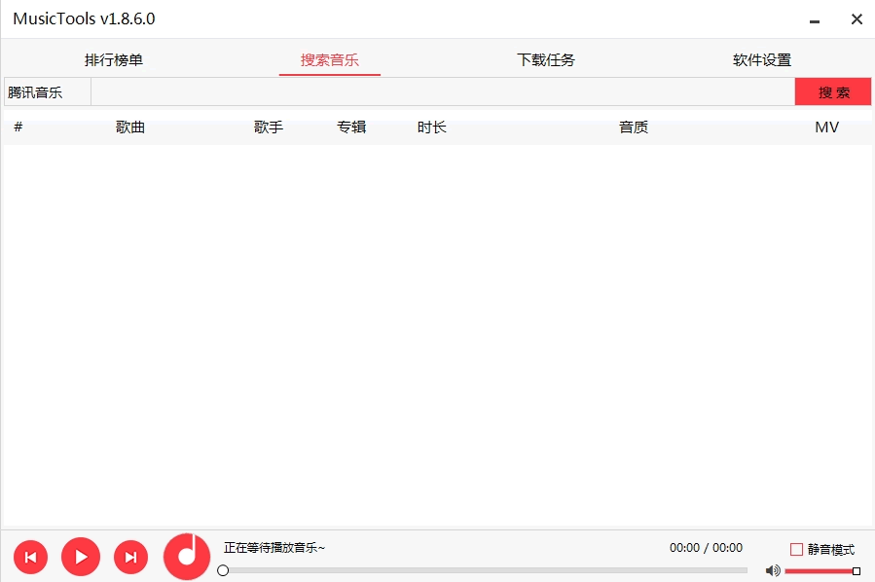Minimize the MusicTools window
This screenshot has height=582, width=875.
[815, 19]
